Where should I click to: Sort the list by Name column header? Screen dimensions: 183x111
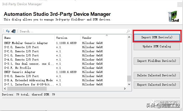click(29, 38)
